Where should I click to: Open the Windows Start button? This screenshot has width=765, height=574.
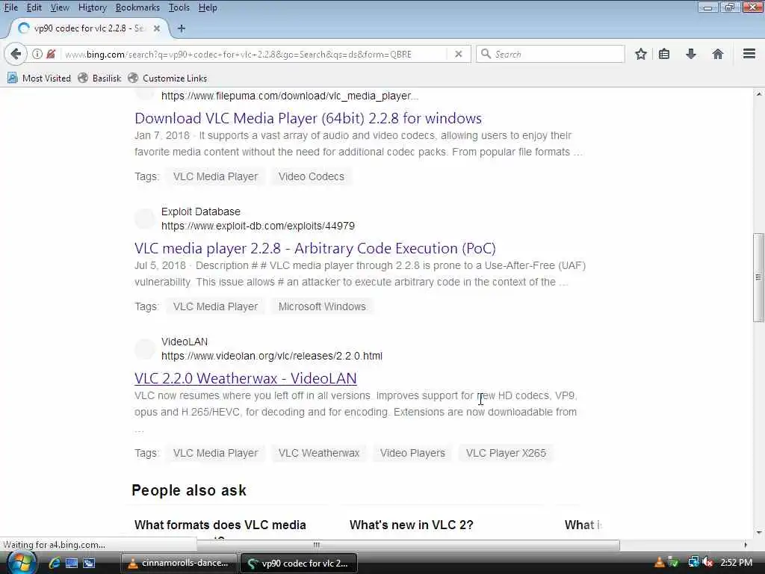tap(20, 563)
